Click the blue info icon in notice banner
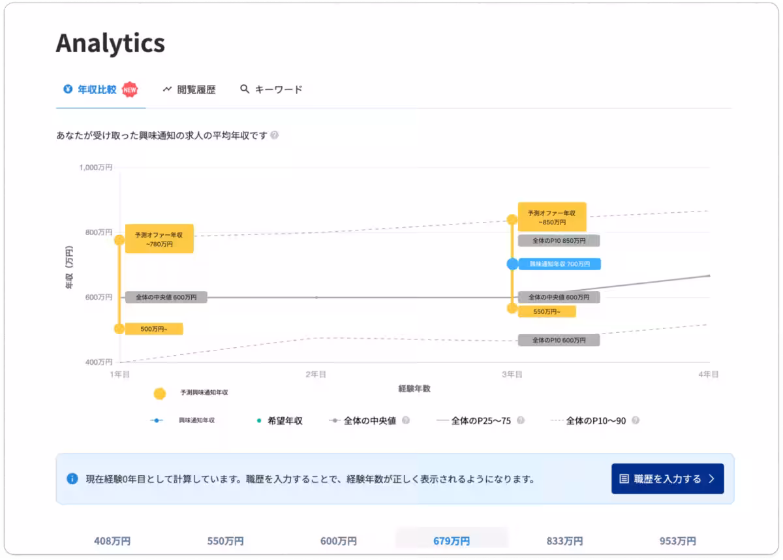The height and width of the screenshot is (560, 783). point(72,479)
